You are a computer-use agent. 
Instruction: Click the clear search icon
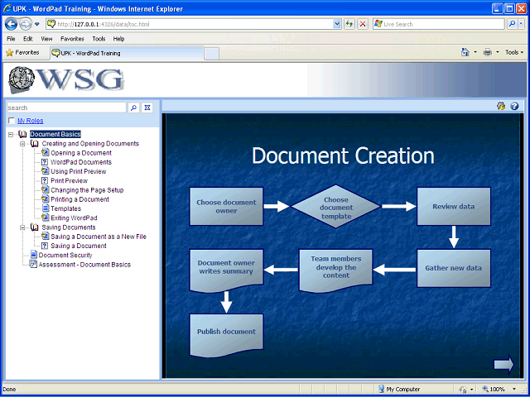point(147,108)
